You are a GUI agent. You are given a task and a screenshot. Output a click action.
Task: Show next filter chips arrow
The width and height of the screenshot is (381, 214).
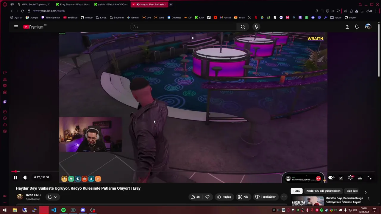tap(366, 192)
